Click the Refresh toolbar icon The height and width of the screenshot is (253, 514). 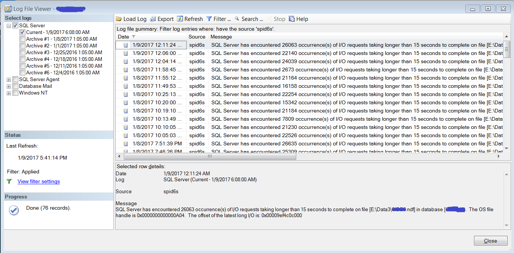coord(180,19)
